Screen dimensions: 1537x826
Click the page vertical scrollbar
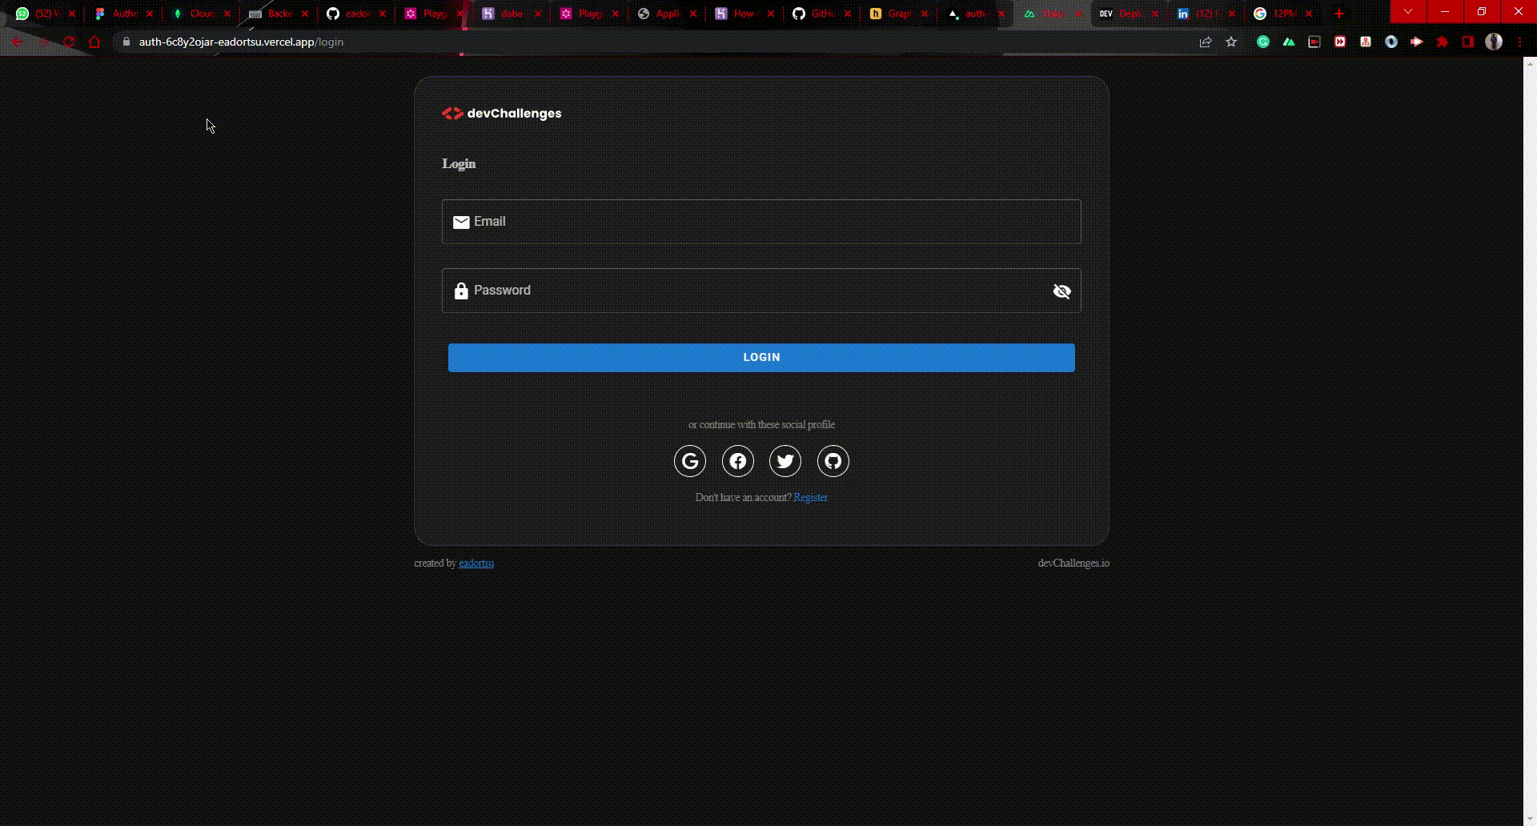[x=1530, y=440]
